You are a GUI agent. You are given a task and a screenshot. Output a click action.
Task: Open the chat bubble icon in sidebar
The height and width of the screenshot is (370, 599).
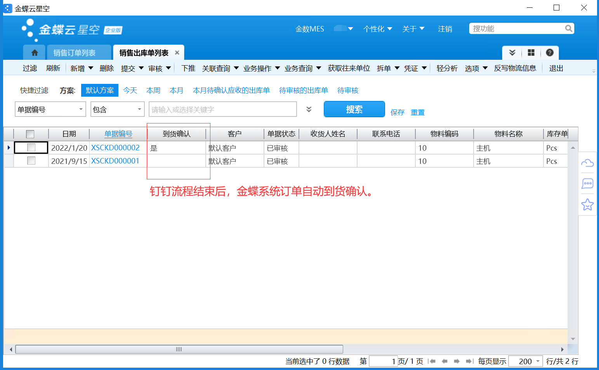(587, 183)
